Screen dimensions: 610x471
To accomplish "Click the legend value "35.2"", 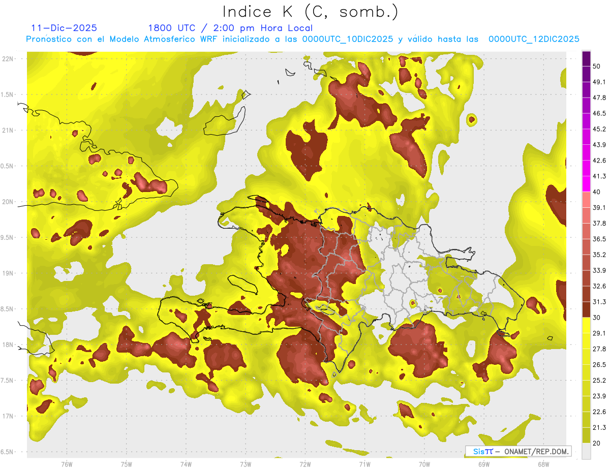I will pyautogui.click(x=599, y=255).
